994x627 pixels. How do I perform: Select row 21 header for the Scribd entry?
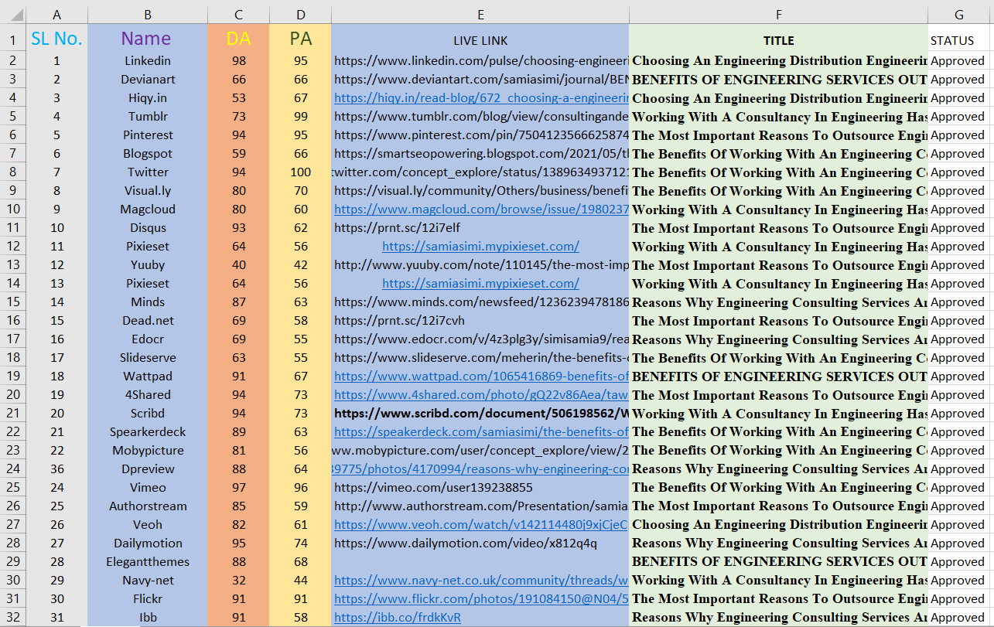click(12, 413)
